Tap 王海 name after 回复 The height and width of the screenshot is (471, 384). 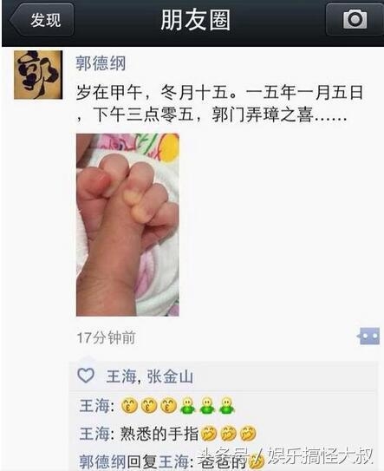coord(173,461)
